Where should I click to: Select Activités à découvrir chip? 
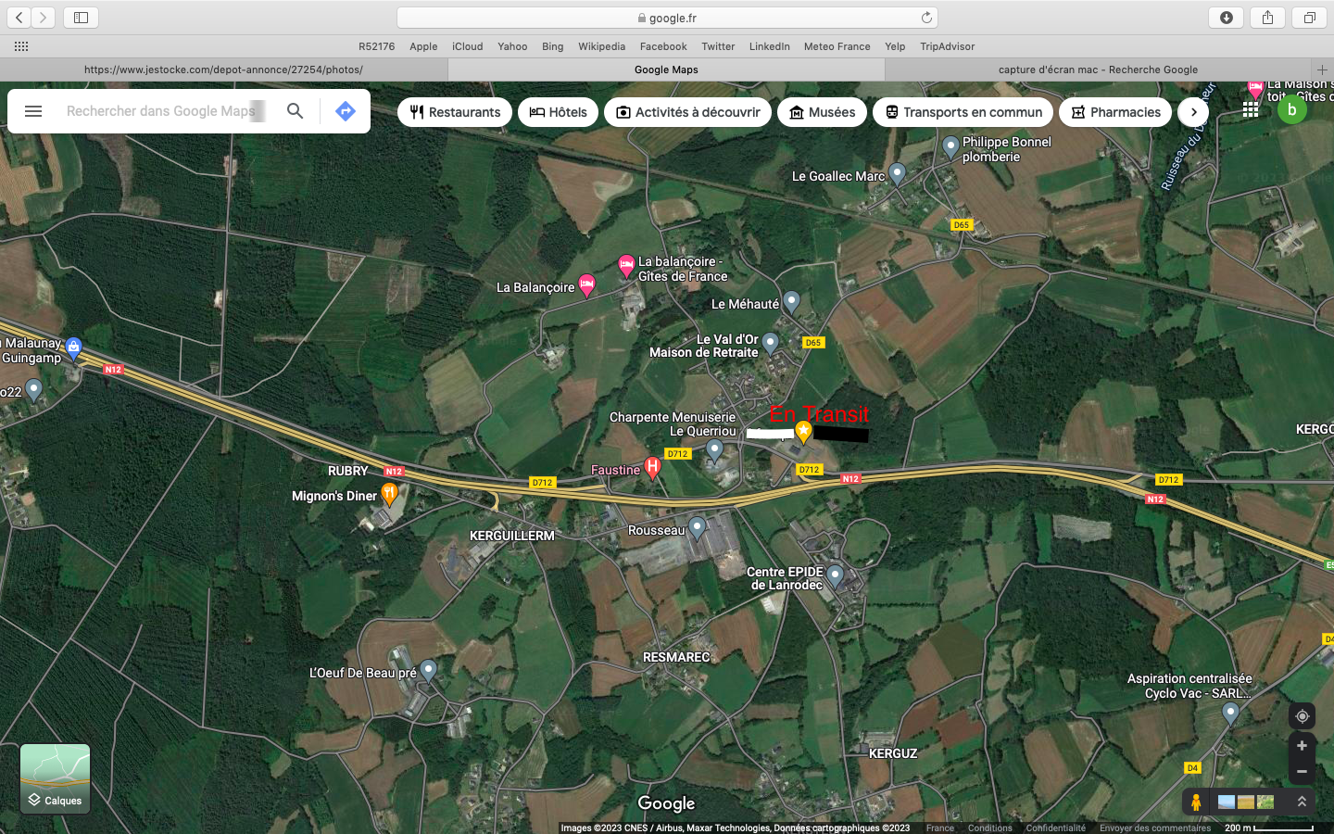(687, 112)
